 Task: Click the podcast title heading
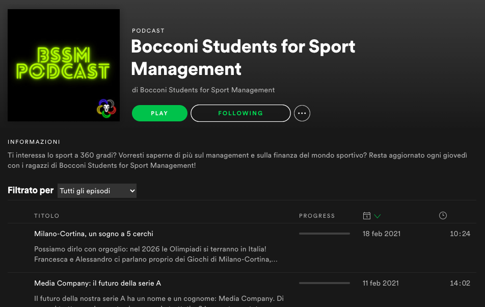point(243,57)
